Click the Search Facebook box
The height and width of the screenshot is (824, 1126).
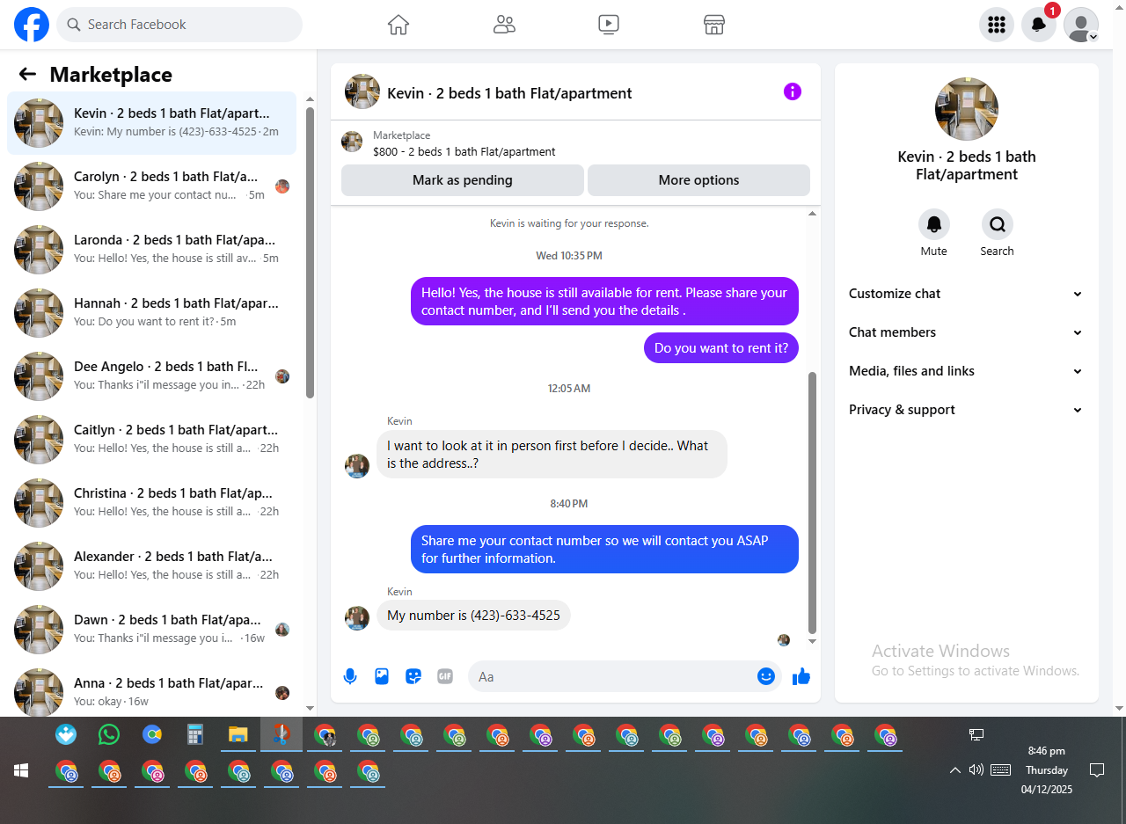coord(179,25)
